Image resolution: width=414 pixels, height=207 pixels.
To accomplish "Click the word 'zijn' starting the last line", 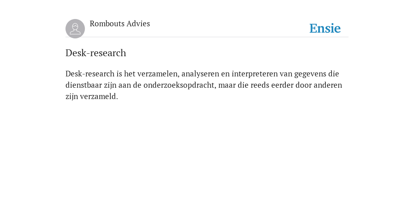I will (72, 97).
